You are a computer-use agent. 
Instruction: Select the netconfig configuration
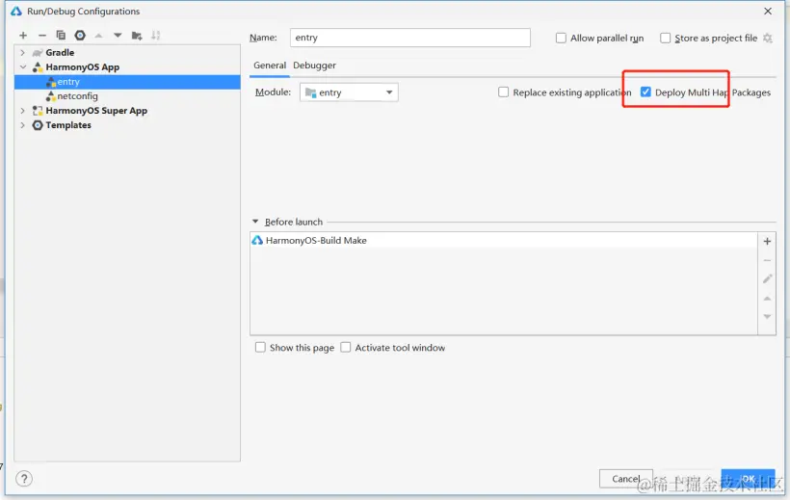click(127, 96)
